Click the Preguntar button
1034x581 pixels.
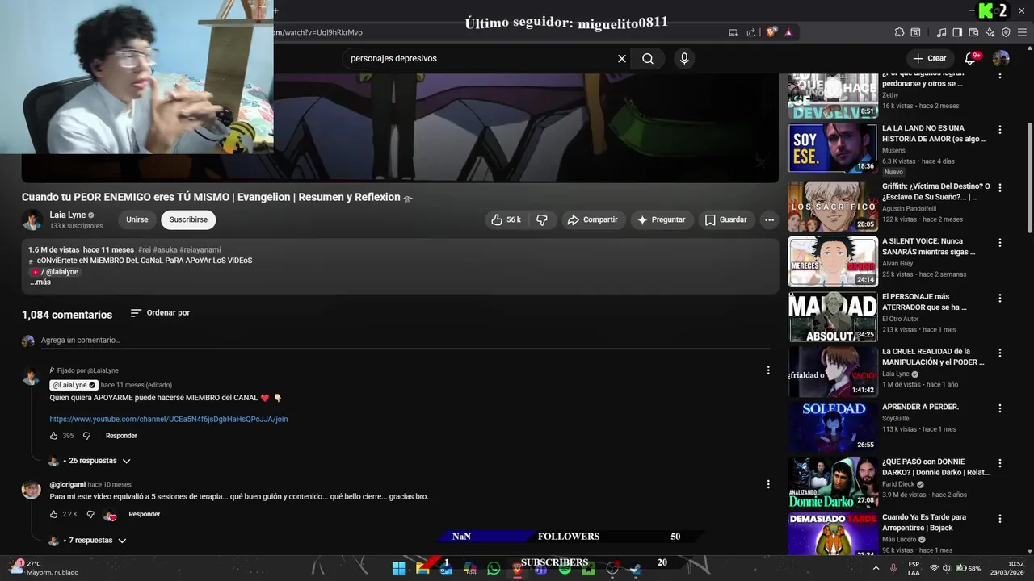pos(661,219)
